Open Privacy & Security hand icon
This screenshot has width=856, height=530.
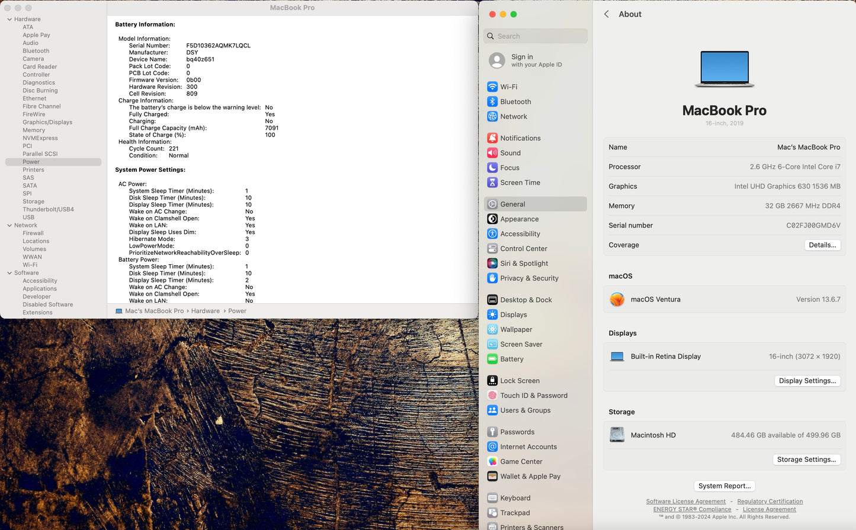pos(492,278)
